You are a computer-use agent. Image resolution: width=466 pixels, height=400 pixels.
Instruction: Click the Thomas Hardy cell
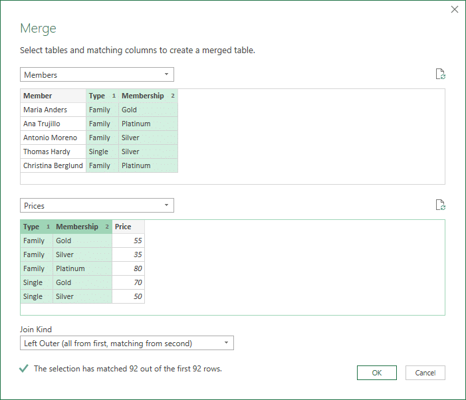click(53, 151)
